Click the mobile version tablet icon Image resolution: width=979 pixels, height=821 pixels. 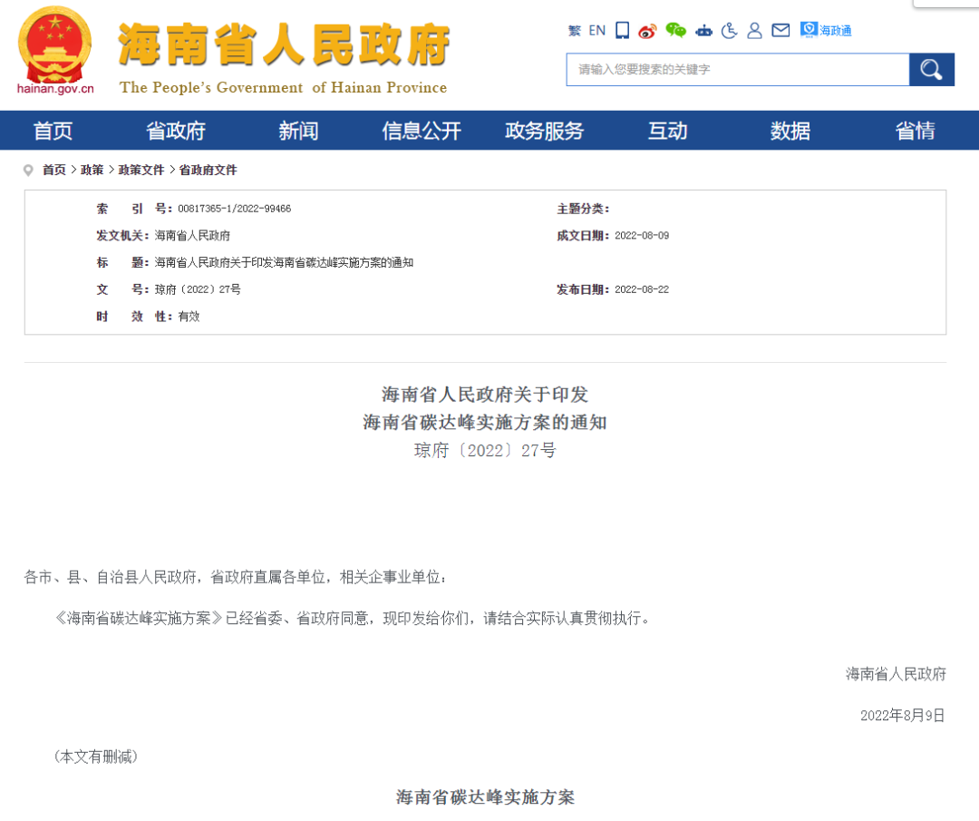622,31
